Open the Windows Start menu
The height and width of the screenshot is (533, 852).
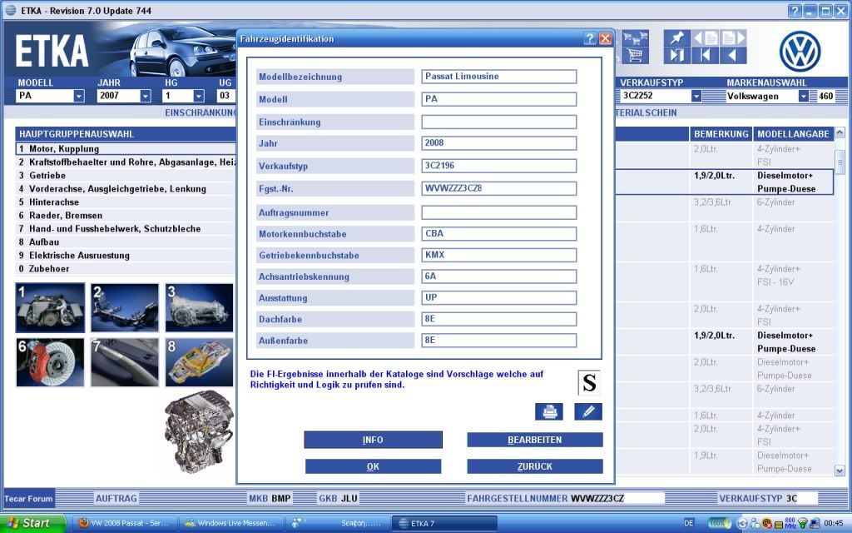point(33,523)
